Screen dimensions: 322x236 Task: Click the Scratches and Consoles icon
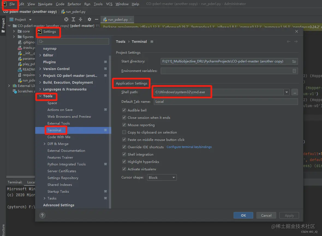pos(15,91)
